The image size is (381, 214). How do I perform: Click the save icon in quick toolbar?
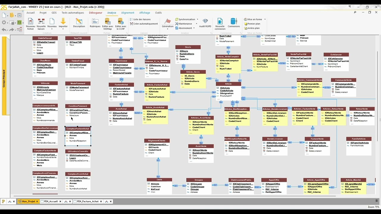pos(19,15)
